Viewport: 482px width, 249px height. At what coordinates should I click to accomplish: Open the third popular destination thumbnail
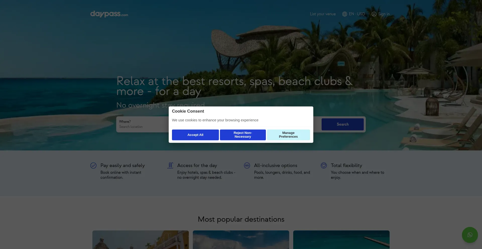coord(341,240)
